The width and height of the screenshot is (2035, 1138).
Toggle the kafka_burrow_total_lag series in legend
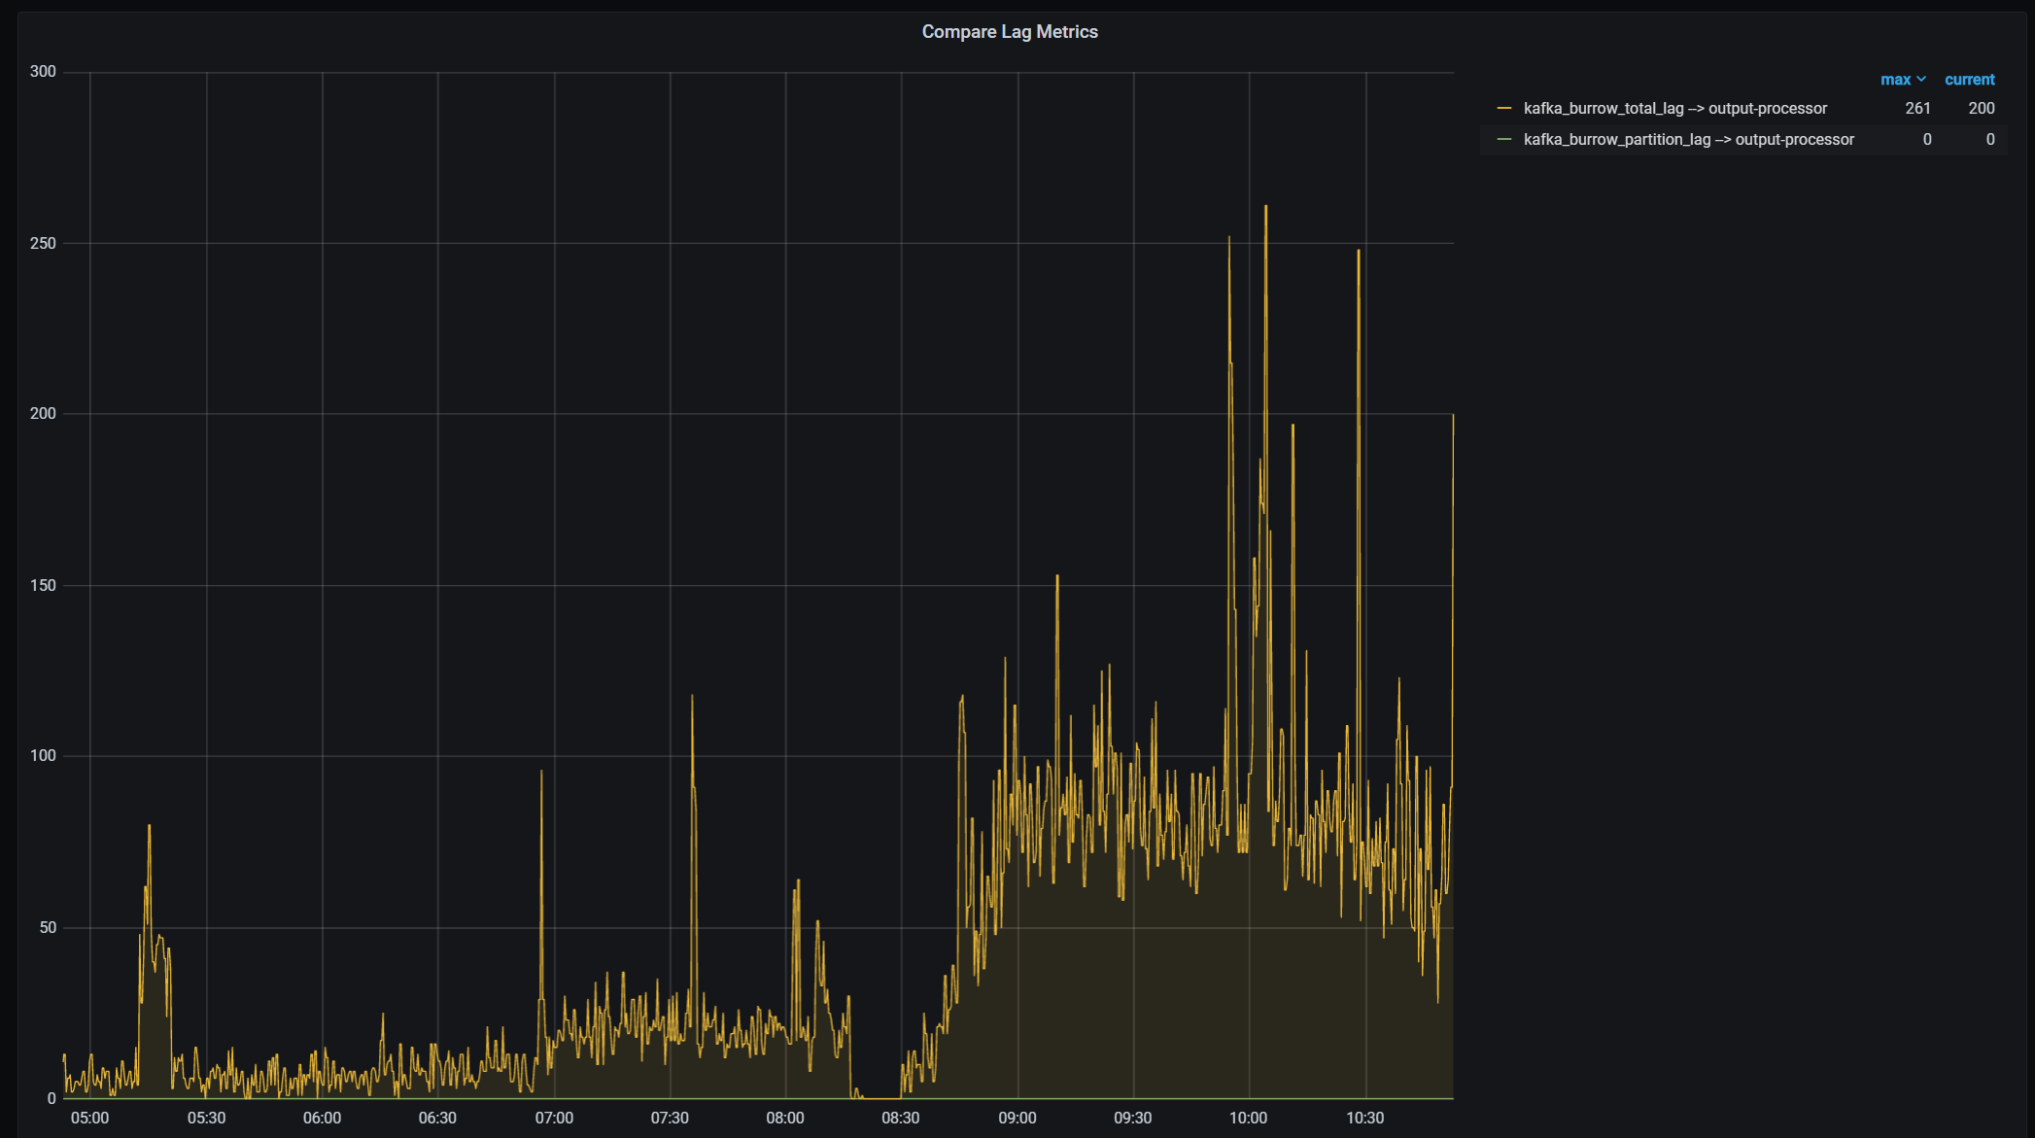[1674, 109]
